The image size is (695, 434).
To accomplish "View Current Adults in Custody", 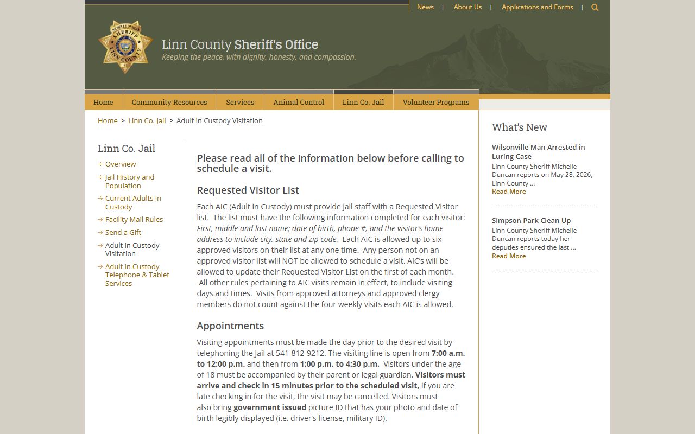I will coord(133,202).
